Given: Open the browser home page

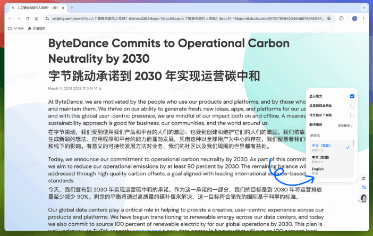Looking at the screenshot, I should 37,19.
